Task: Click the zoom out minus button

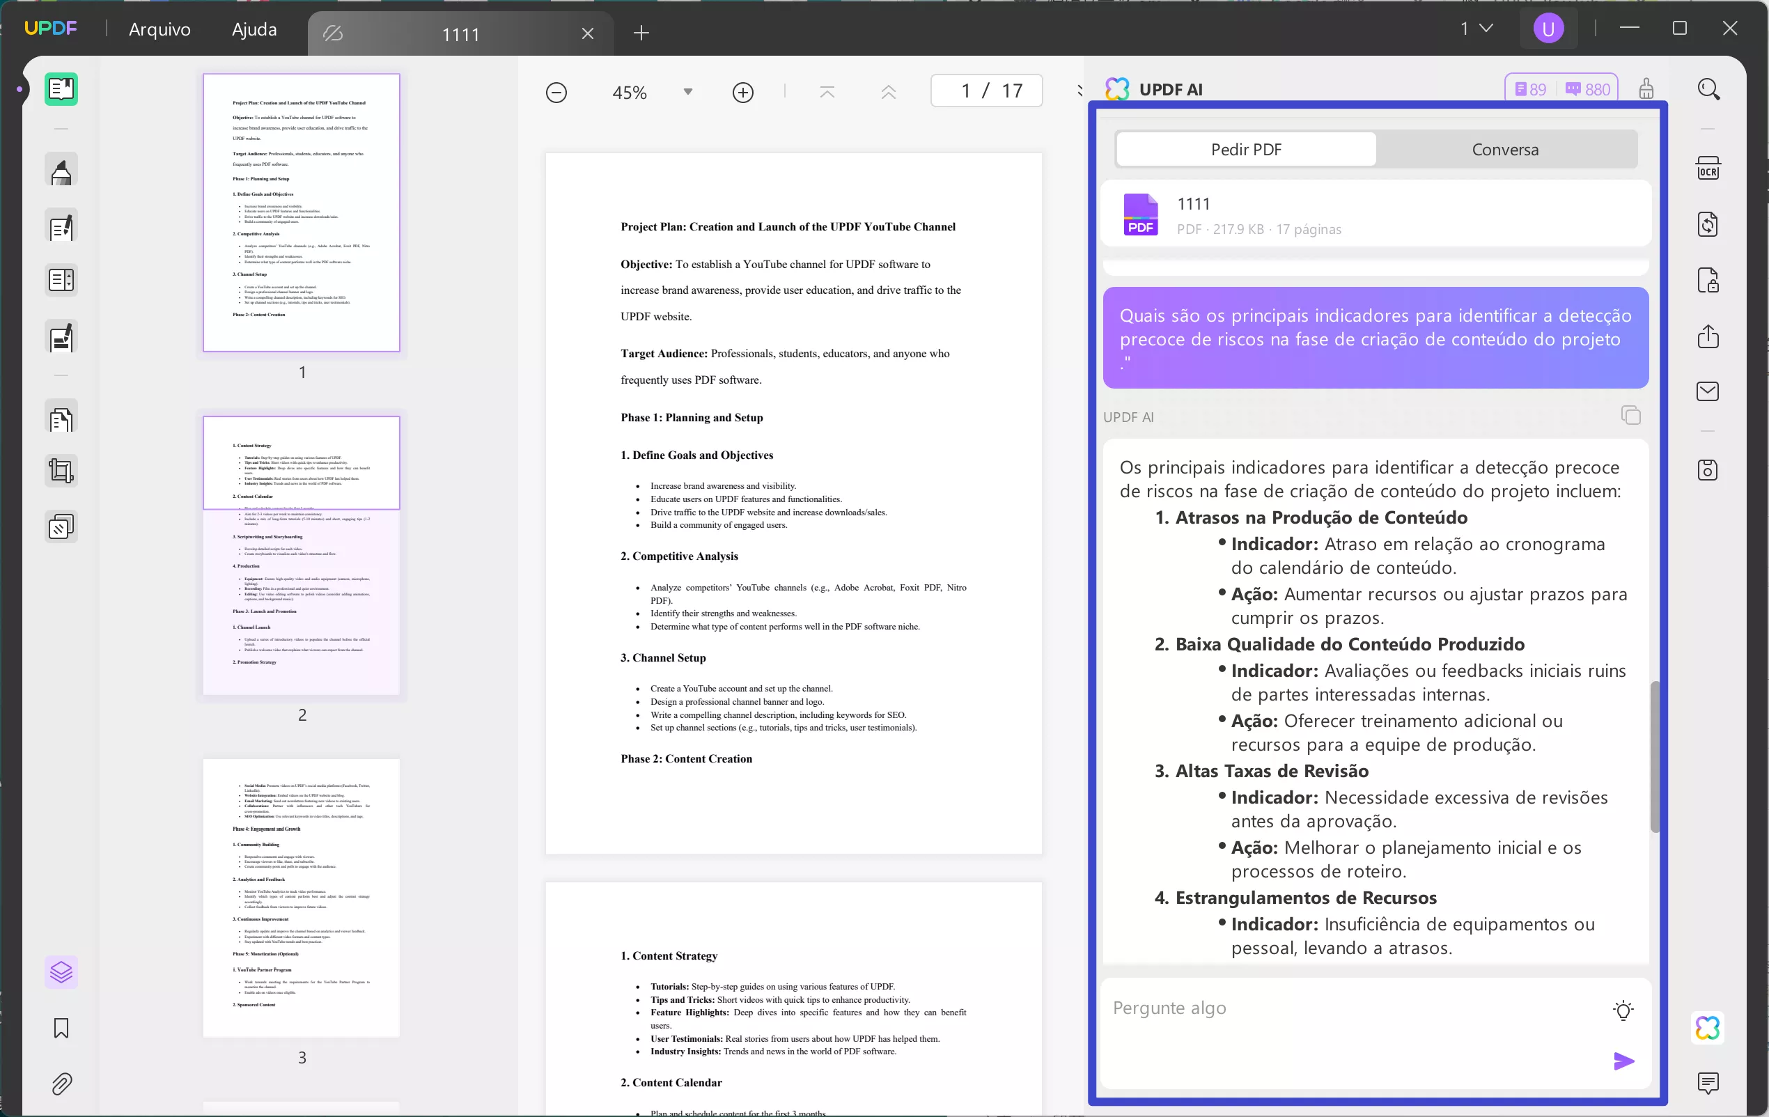Action: [x=556, y=93]
